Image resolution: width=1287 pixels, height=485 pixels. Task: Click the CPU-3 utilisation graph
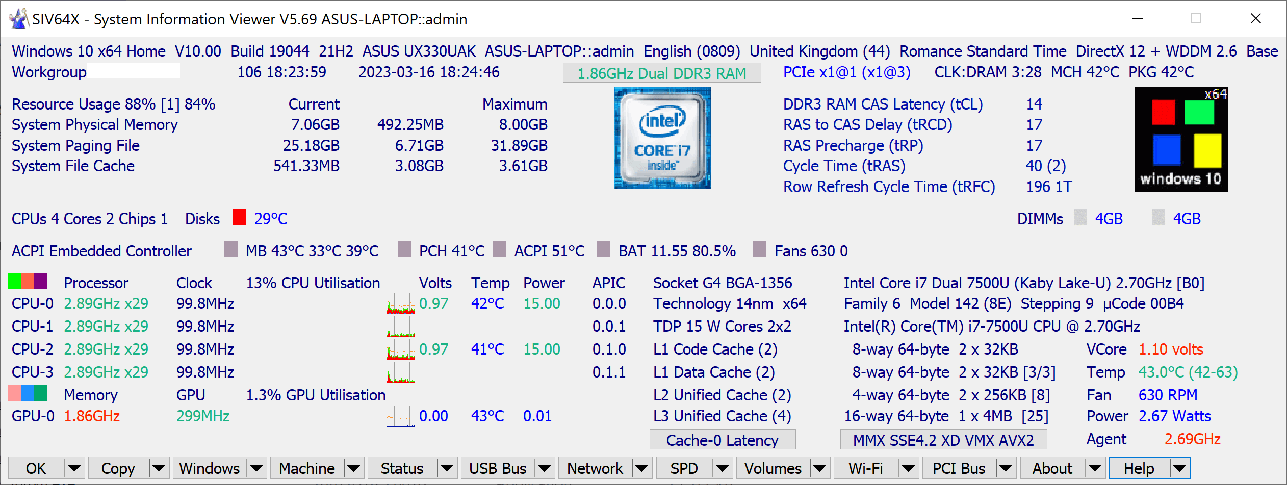pyautogui.click(x=401, y=372)
